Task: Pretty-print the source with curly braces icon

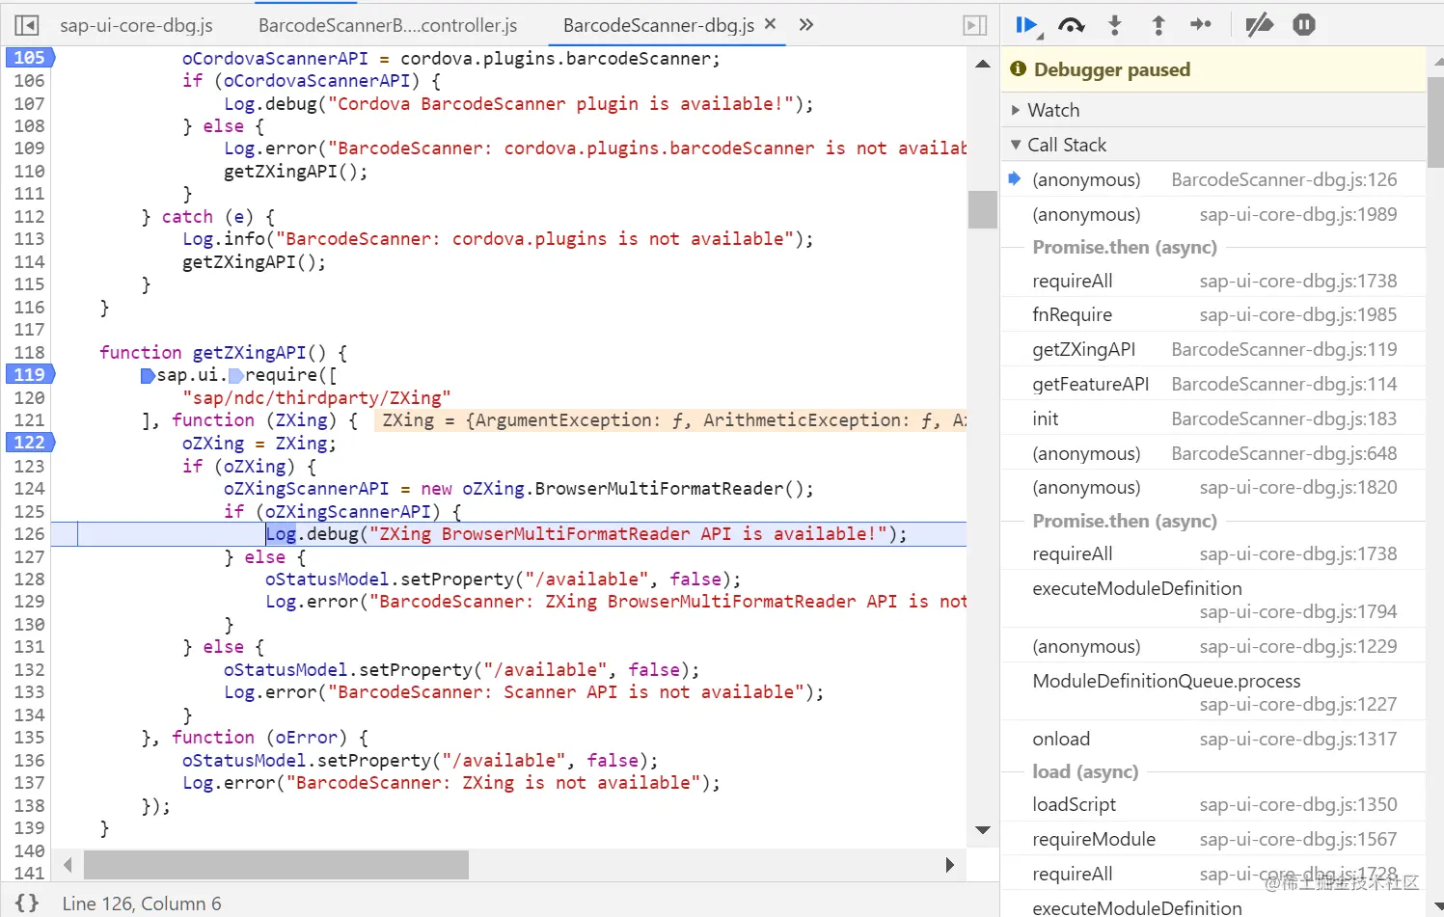Action: [x=27, y=903]
